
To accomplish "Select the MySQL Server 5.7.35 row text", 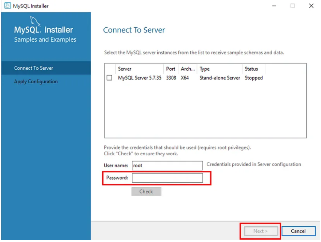I will pos(140,78).
